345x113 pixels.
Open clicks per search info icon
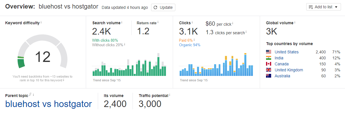coord(246,32)
